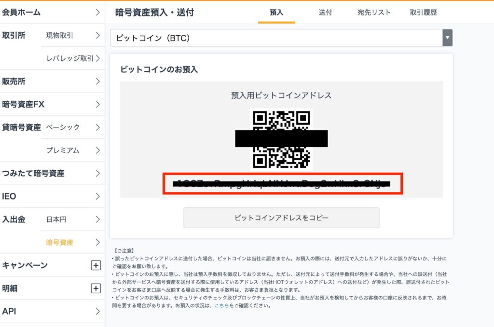Expand the 明細 section plus icon

coord(96,288)
